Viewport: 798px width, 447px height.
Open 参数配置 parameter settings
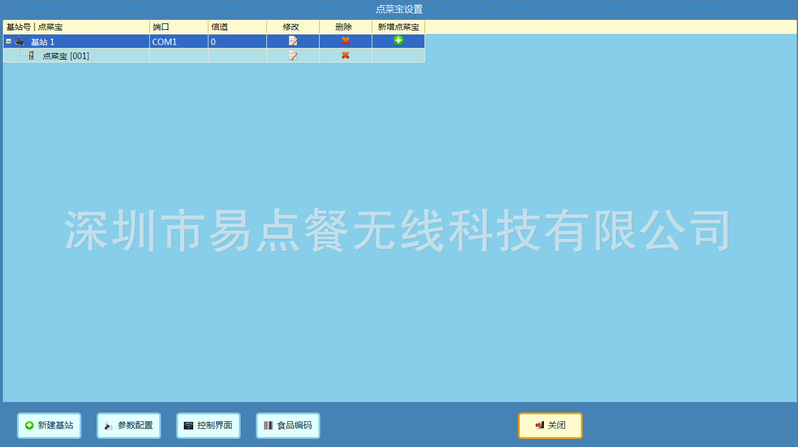point(129,425)
